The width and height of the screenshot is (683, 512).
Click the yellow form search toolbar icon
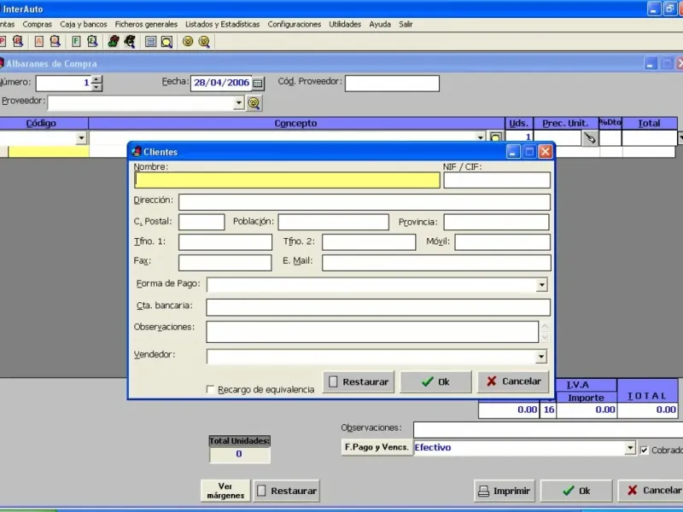point(166,42)
